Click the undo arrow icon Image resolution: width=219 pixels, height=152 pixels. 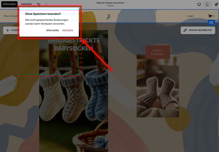(x=39, y=4)
